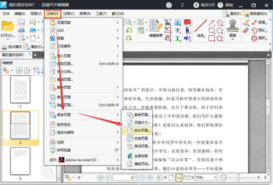Select the rectangle shape tool
This screenshot has width=273, height=185.
point(212,38)
